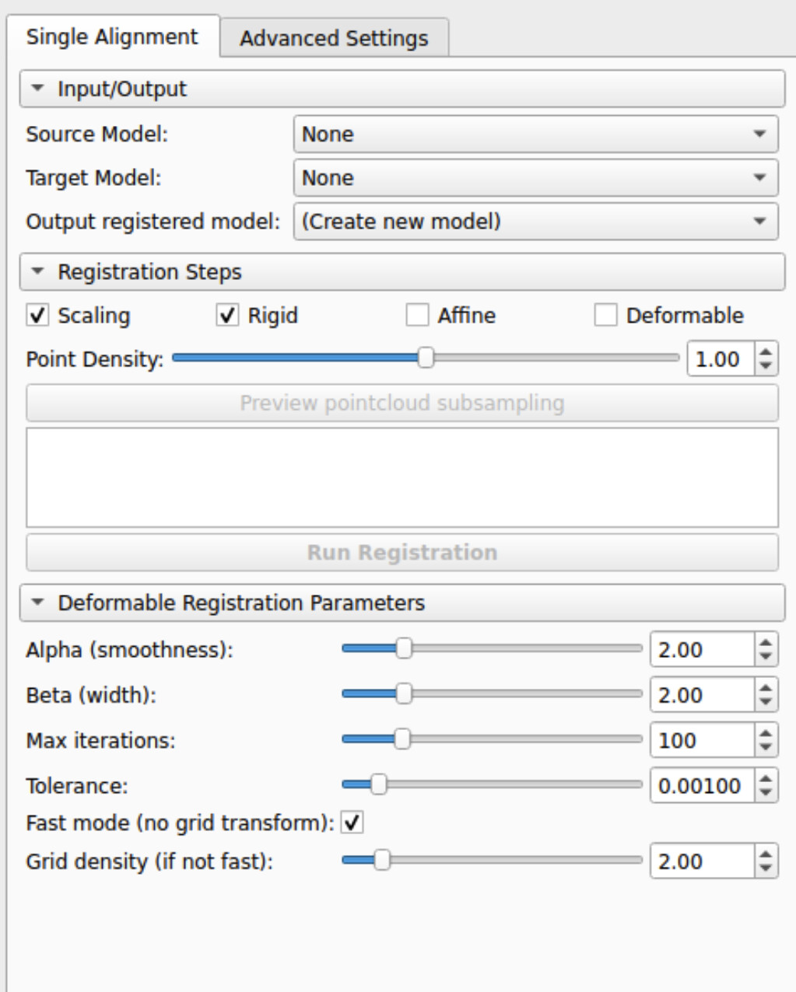The width and height of the screenshot is (796, 992).
Task: Increase Point Density with up arrow
Action: 766,352
